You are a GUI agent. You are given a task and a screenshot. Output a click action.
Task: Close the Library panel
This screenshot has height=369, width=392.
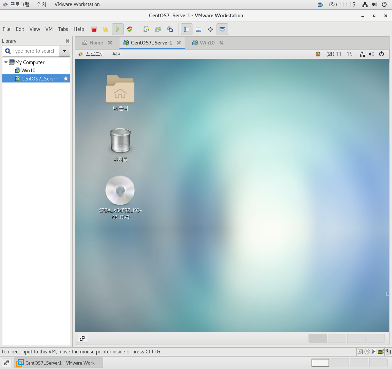[x=68, y=41]
